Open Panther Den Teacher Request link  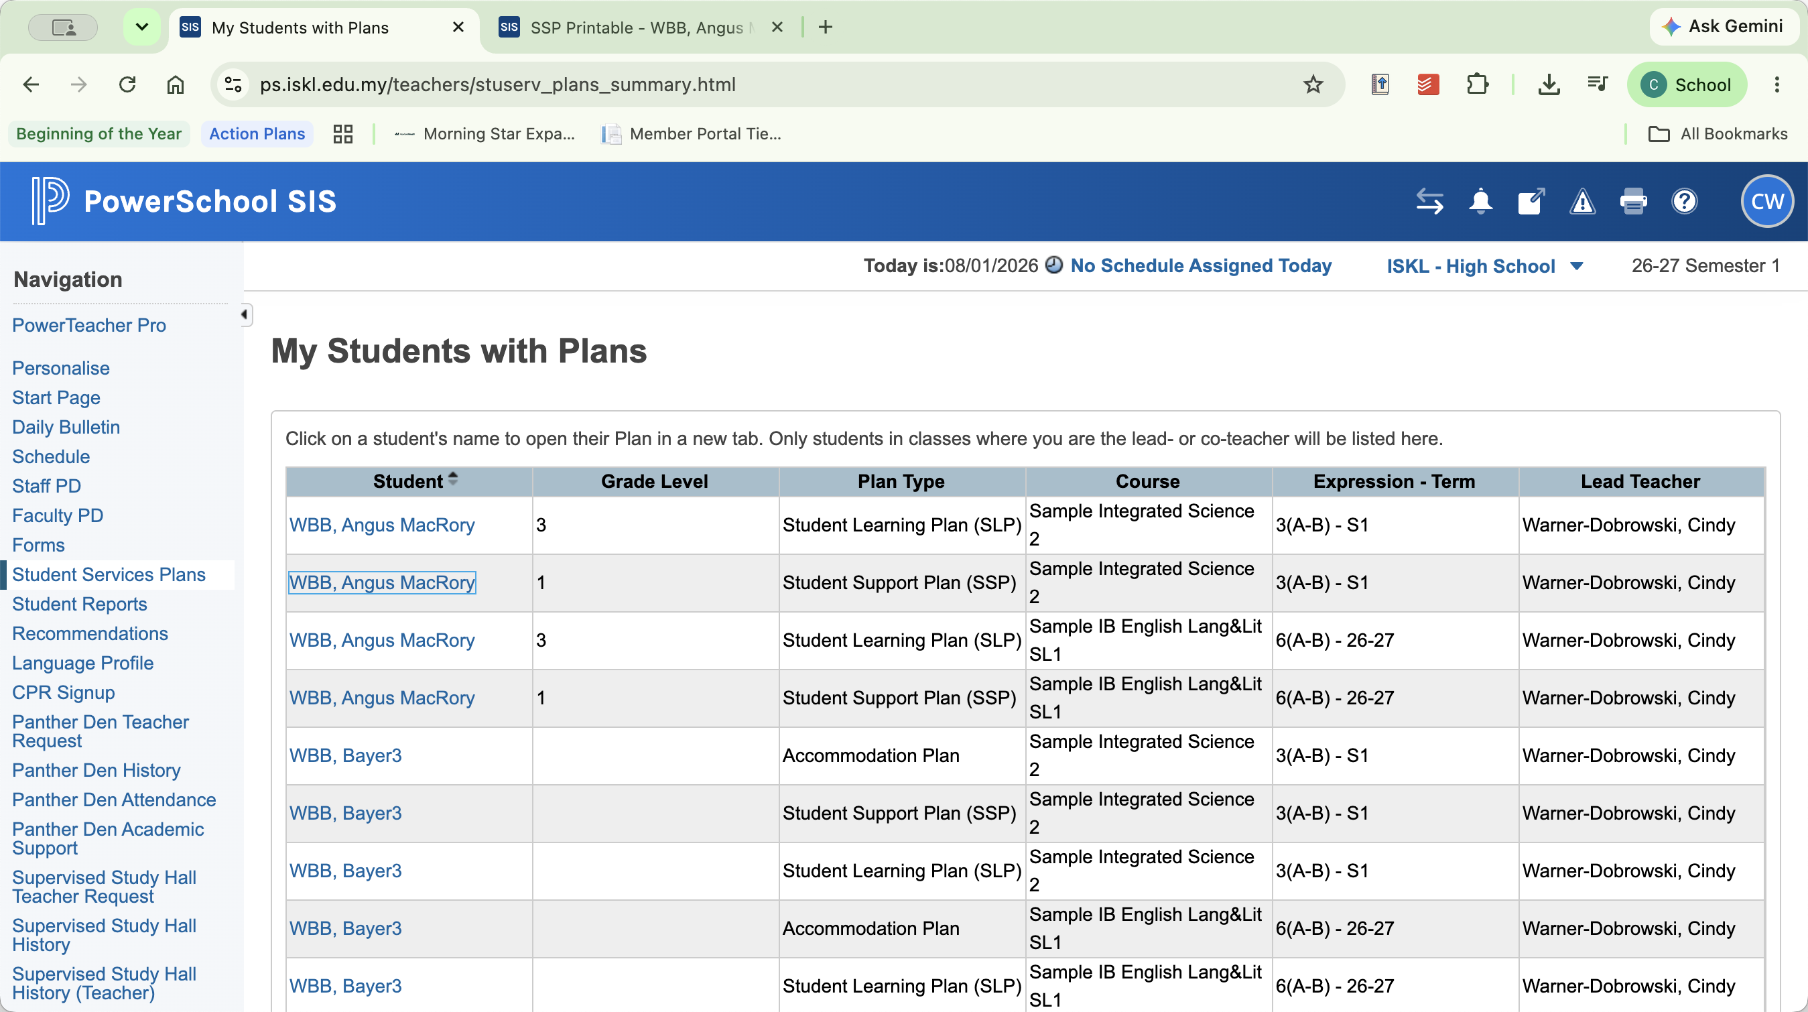click(101, 731)
